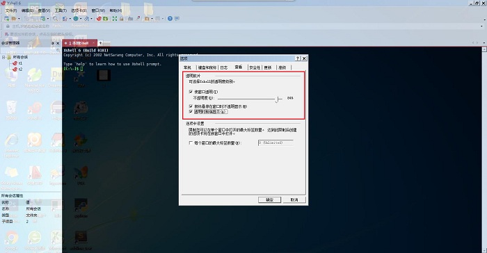Image resolution: width=487 pixels, height=253 pixels.
Task: Click the session manager search box
Action: click(31, 50)
